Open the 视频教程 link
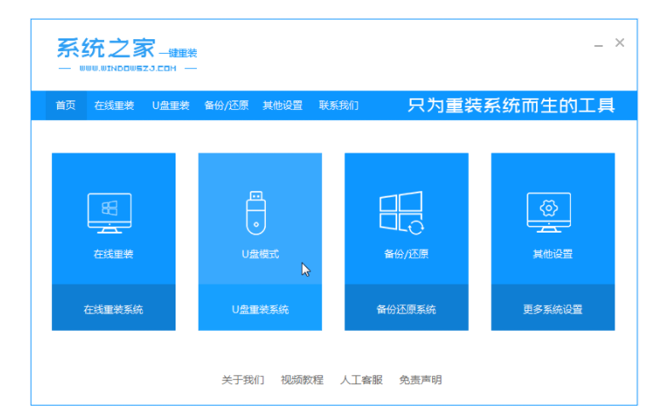The width and height of the screenshot is (652, 415). coord(302,380)
